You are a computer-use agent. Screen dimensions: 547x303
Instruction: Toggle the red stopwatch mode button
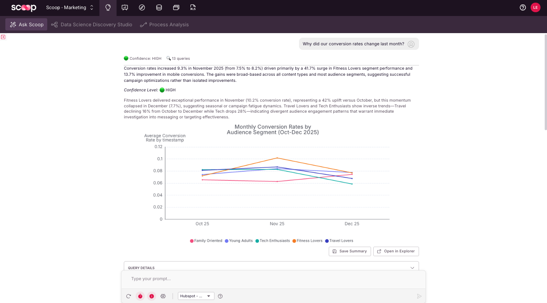[x=140, y=296]
